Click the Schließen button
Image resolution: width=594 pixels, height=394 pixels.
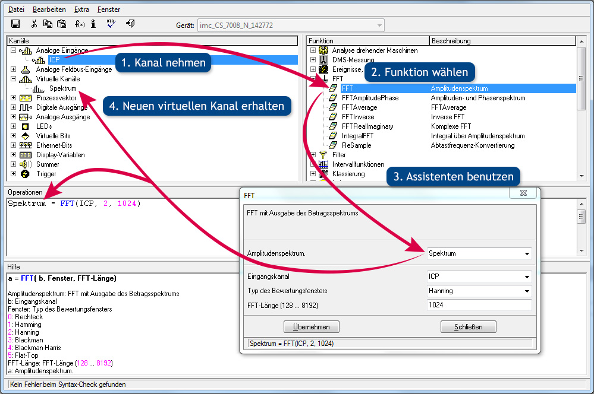coord(468,327)
